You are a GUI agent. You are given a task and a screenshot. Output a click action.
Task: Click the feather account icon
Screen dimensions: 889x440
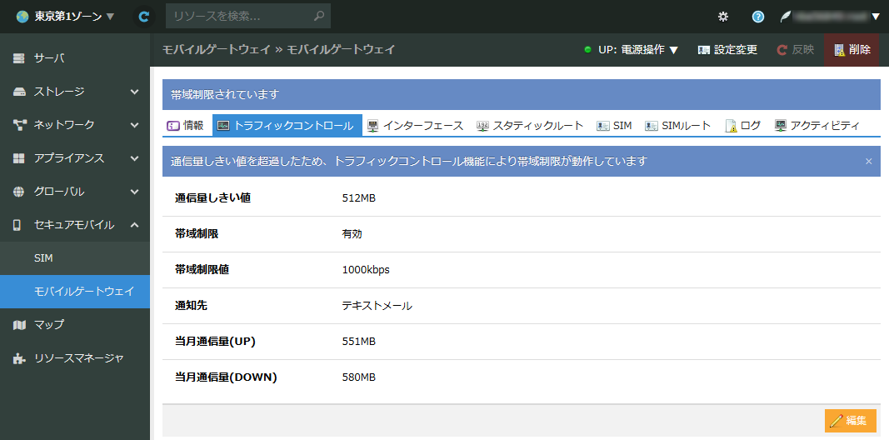(x=785, y=17)
